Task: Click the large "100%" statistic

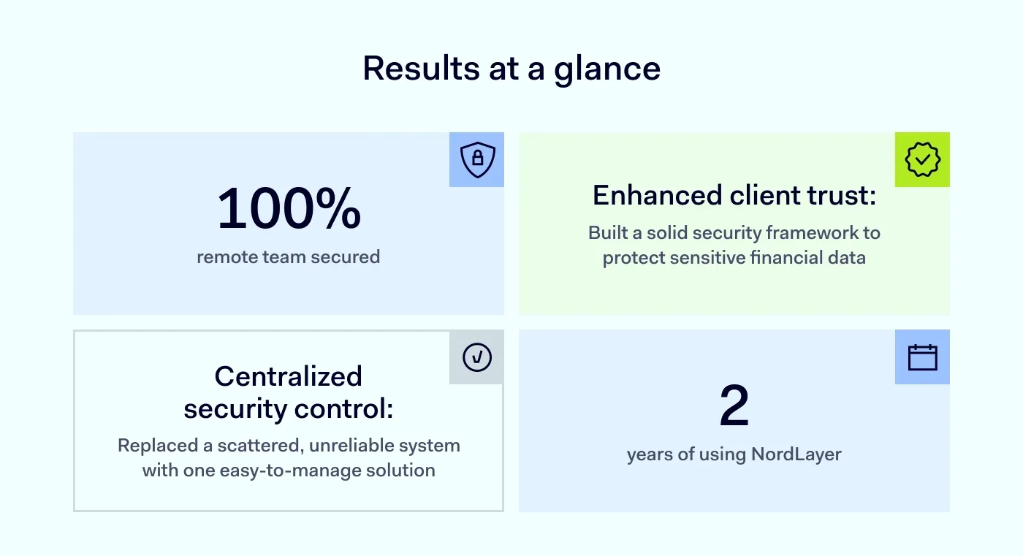Action: pos(289,209)
